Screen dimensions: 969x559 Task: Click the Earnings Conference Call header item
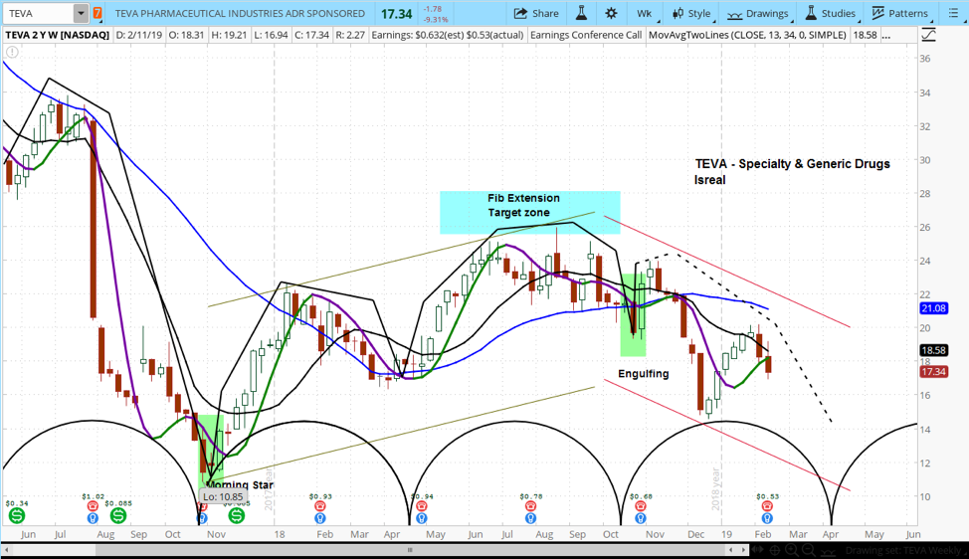(586, 35)
